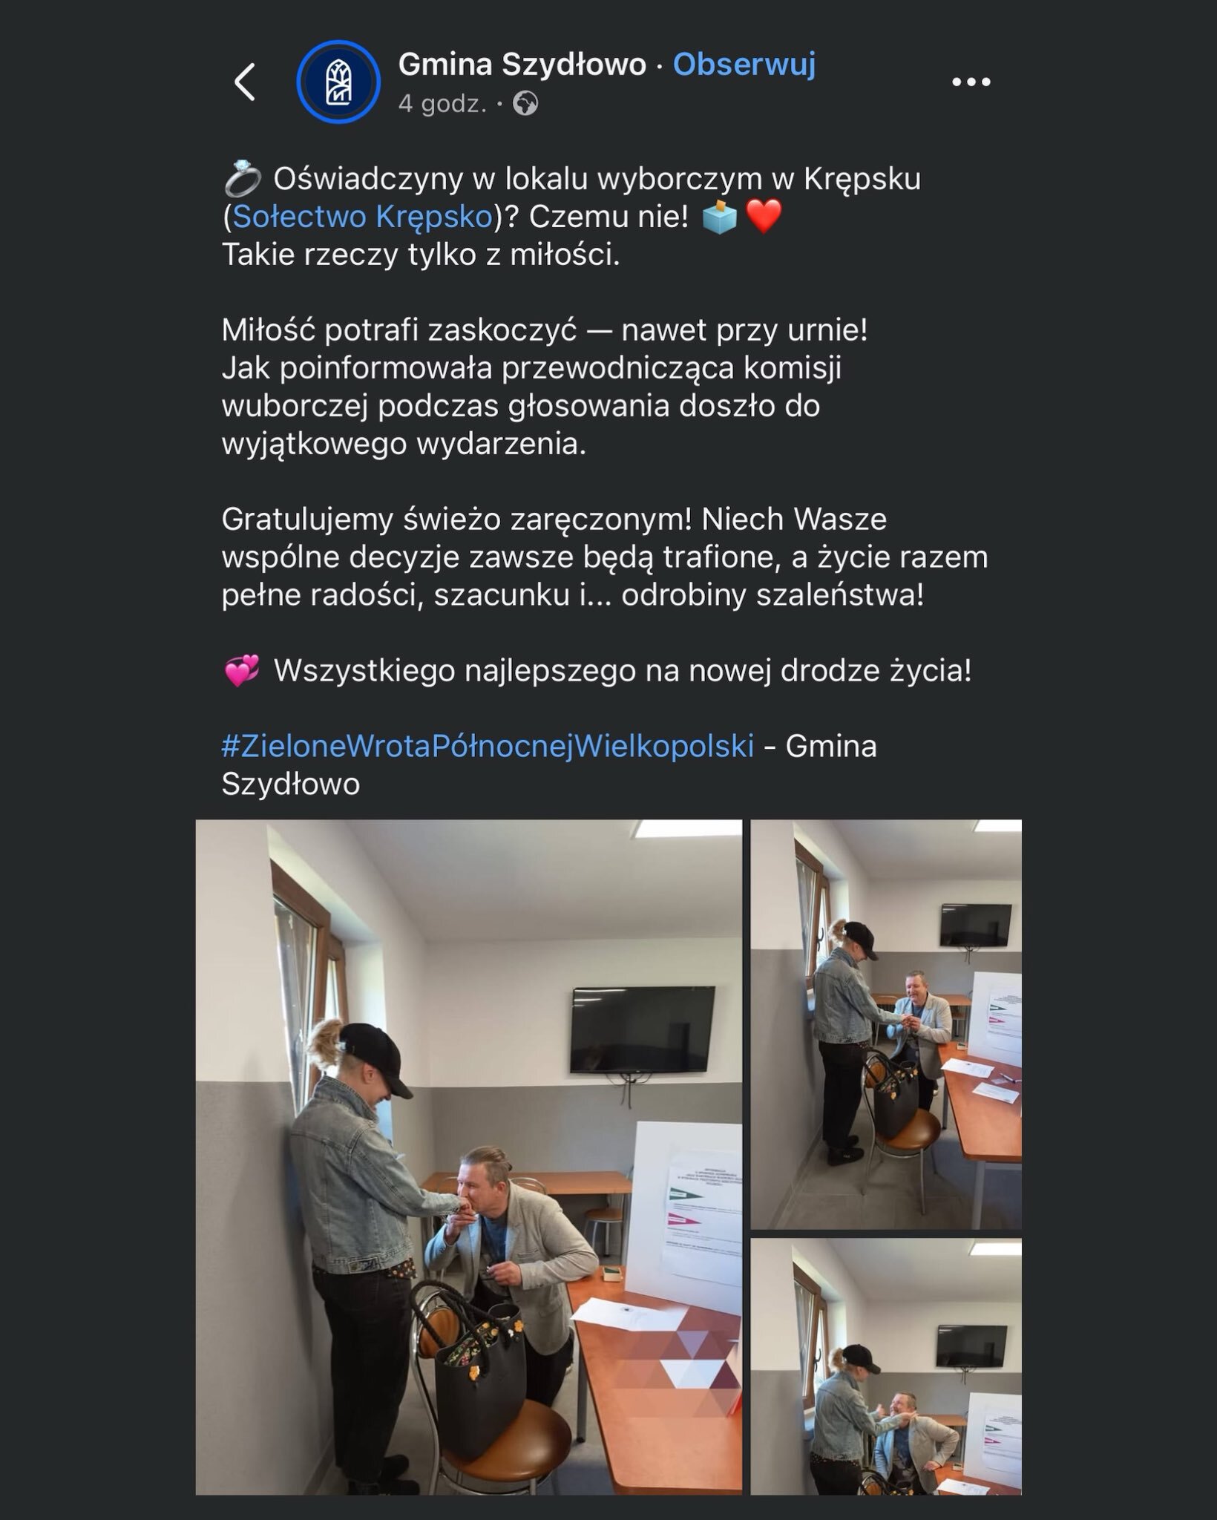Click the ring emoji in post text
The image size is (1217, 1520).
pyautogui.click(x=243, y=180)
